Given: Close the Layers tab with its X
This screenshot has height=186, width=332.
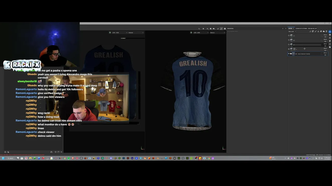Looking at the screenshot, I should tap(293, 28).
